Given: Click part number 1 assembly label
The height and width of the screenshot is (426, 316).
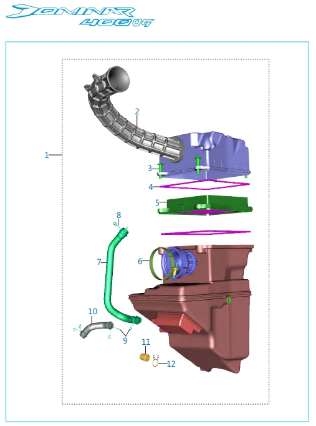Looking at the screenshot, I should 47,155.
